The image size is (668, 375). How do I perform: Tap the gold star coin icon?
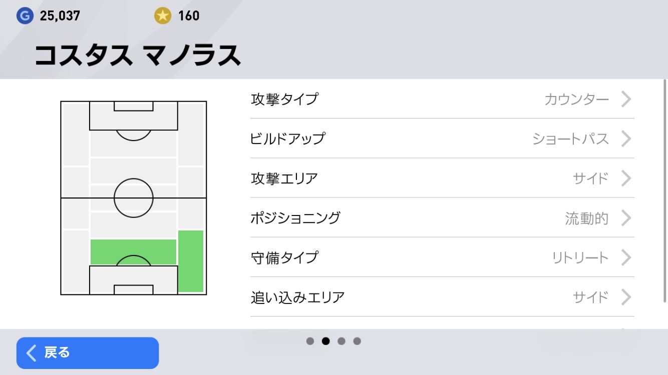click(162, 16)
